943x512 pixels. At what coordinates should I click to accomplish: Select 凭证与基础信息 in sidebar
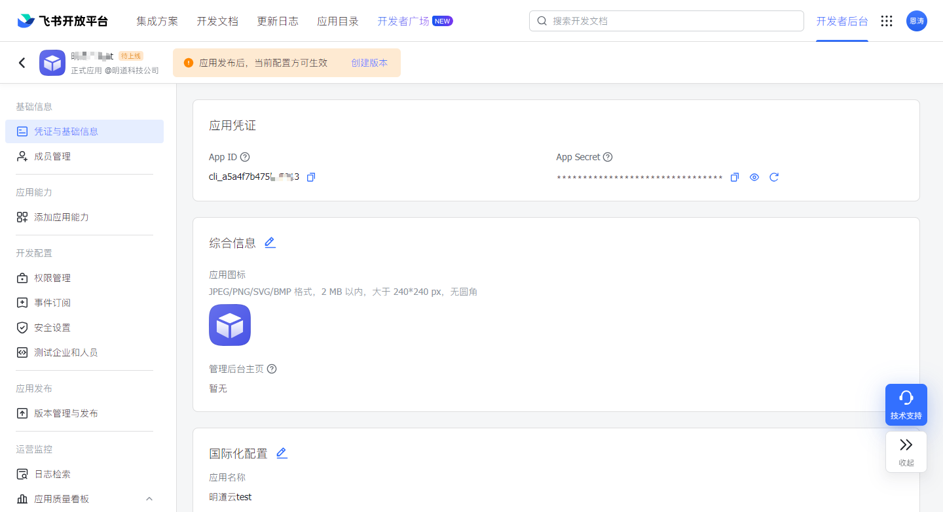(x=84, y=131)
